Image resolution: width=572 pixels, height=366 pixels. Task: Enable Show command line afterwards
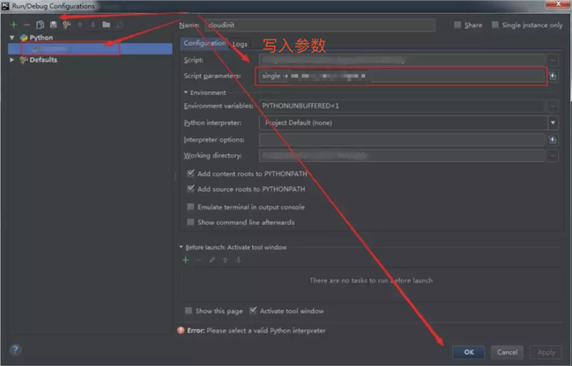(x=190, y=222)
